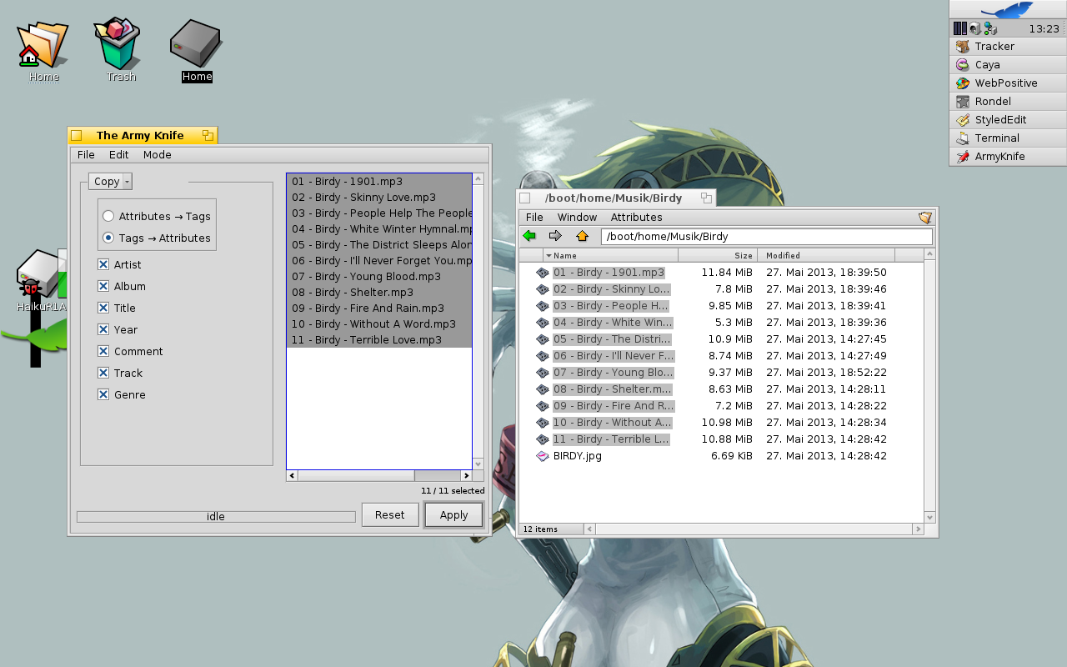Viewport: 1067px width, 667px height.
Task: Disable the Comment checkbox
Action: (103, 351)
